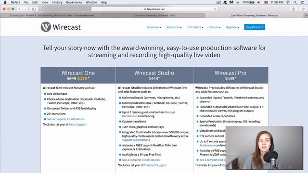Expand the Tech Specs dropdown menu
This screenshot has width=308, height=173.
coord(195,27)
